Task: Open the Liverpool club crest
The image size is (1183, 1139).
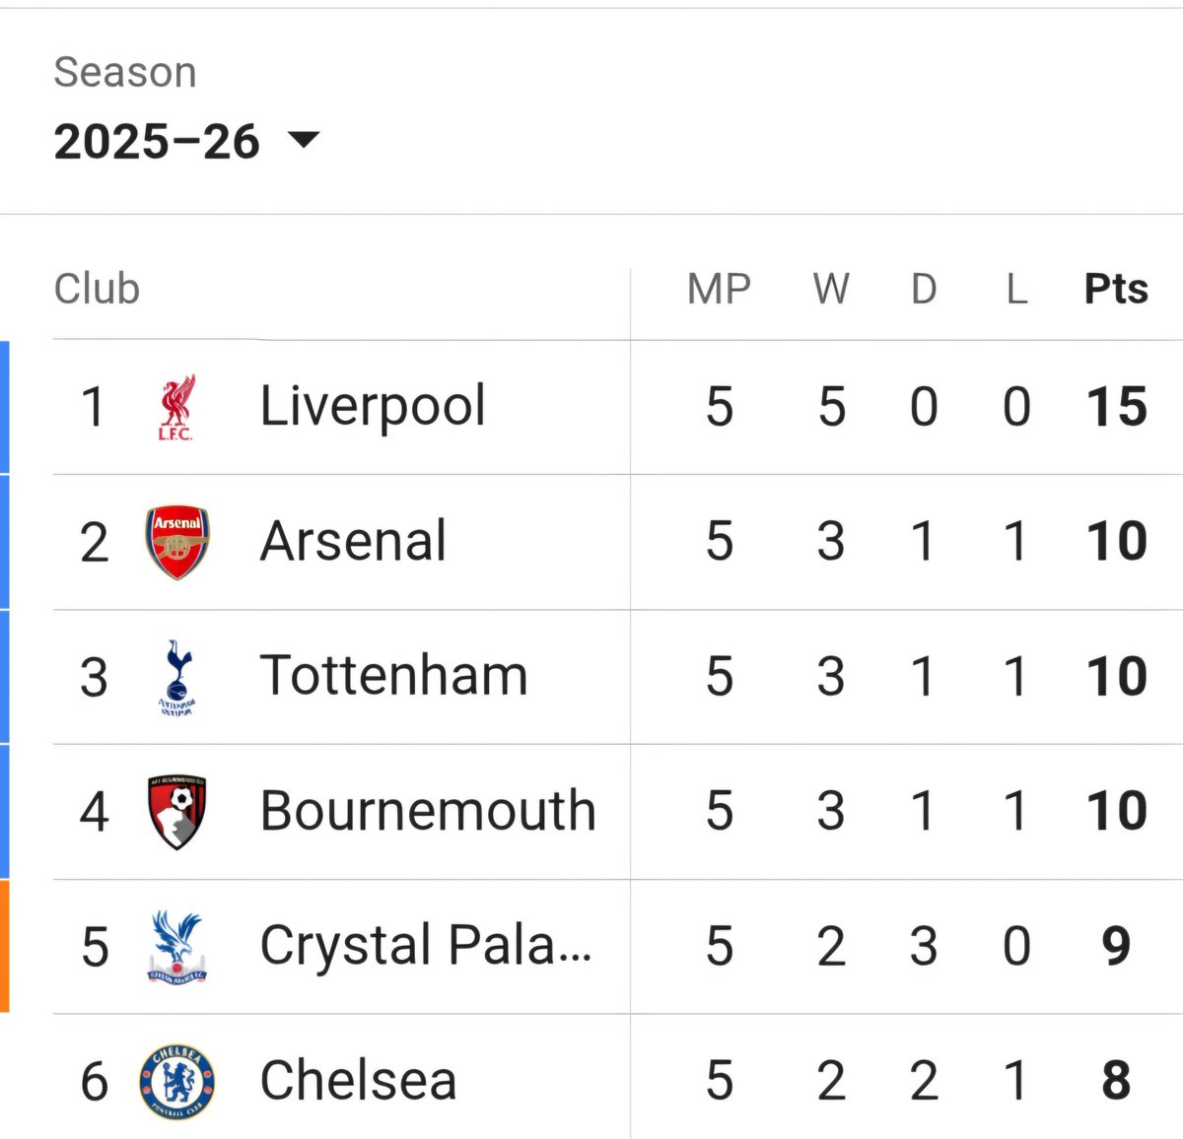Action: pyautogui.click(x=177, y=407)
